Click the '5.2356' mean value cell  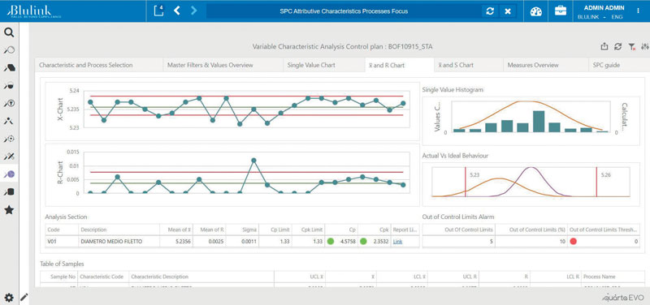176,241
